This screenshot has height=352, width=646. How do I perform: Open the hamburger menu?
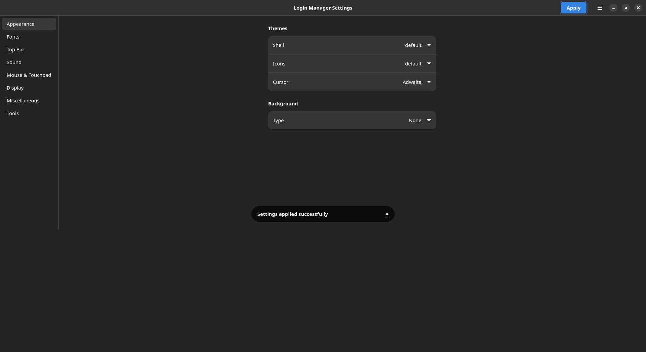tap(600, 8)
